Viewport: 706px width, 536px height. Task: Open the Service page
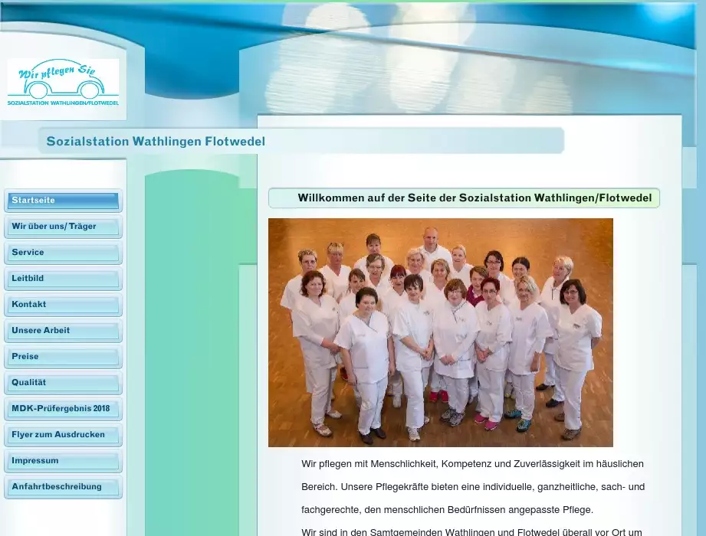tap(63, 253)
